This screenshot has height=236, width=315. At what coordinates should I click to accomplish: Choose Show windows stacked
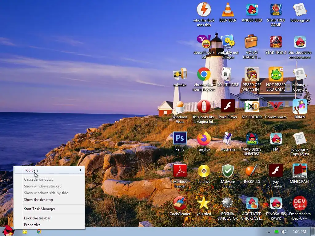[x=49, y=186]
